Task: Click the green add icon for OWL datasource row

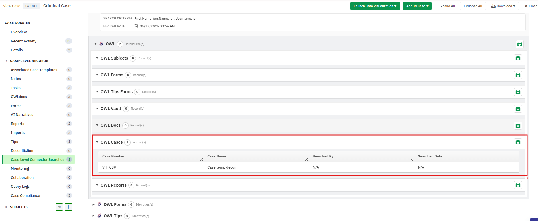Action: pyautogui.click(x=520, y=44)
